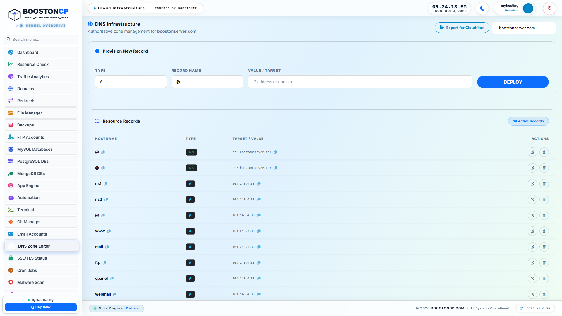The image size is (562, 316).
Task: Go to Traffic Analytics in sidebar
Action: [x=41, y=77]
